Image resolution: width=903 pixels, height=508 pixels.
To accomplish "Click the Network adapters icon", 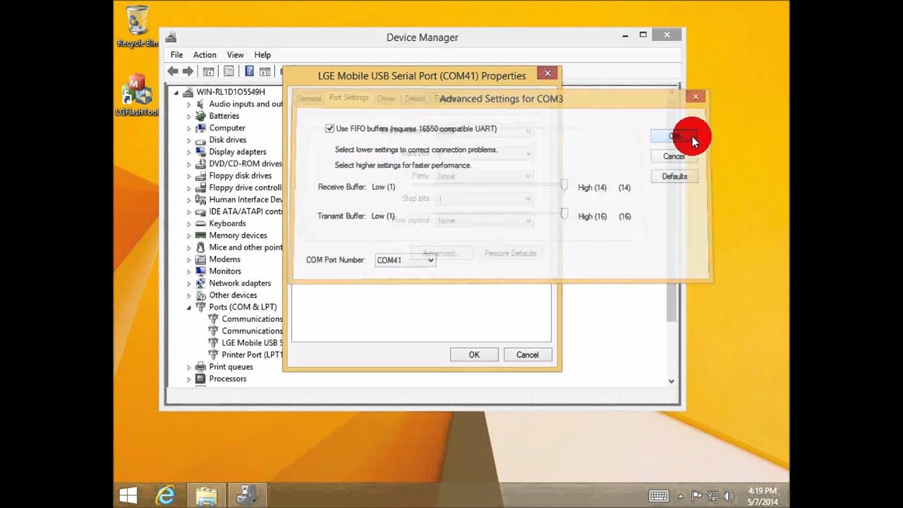I will click(x=200, y=283).
